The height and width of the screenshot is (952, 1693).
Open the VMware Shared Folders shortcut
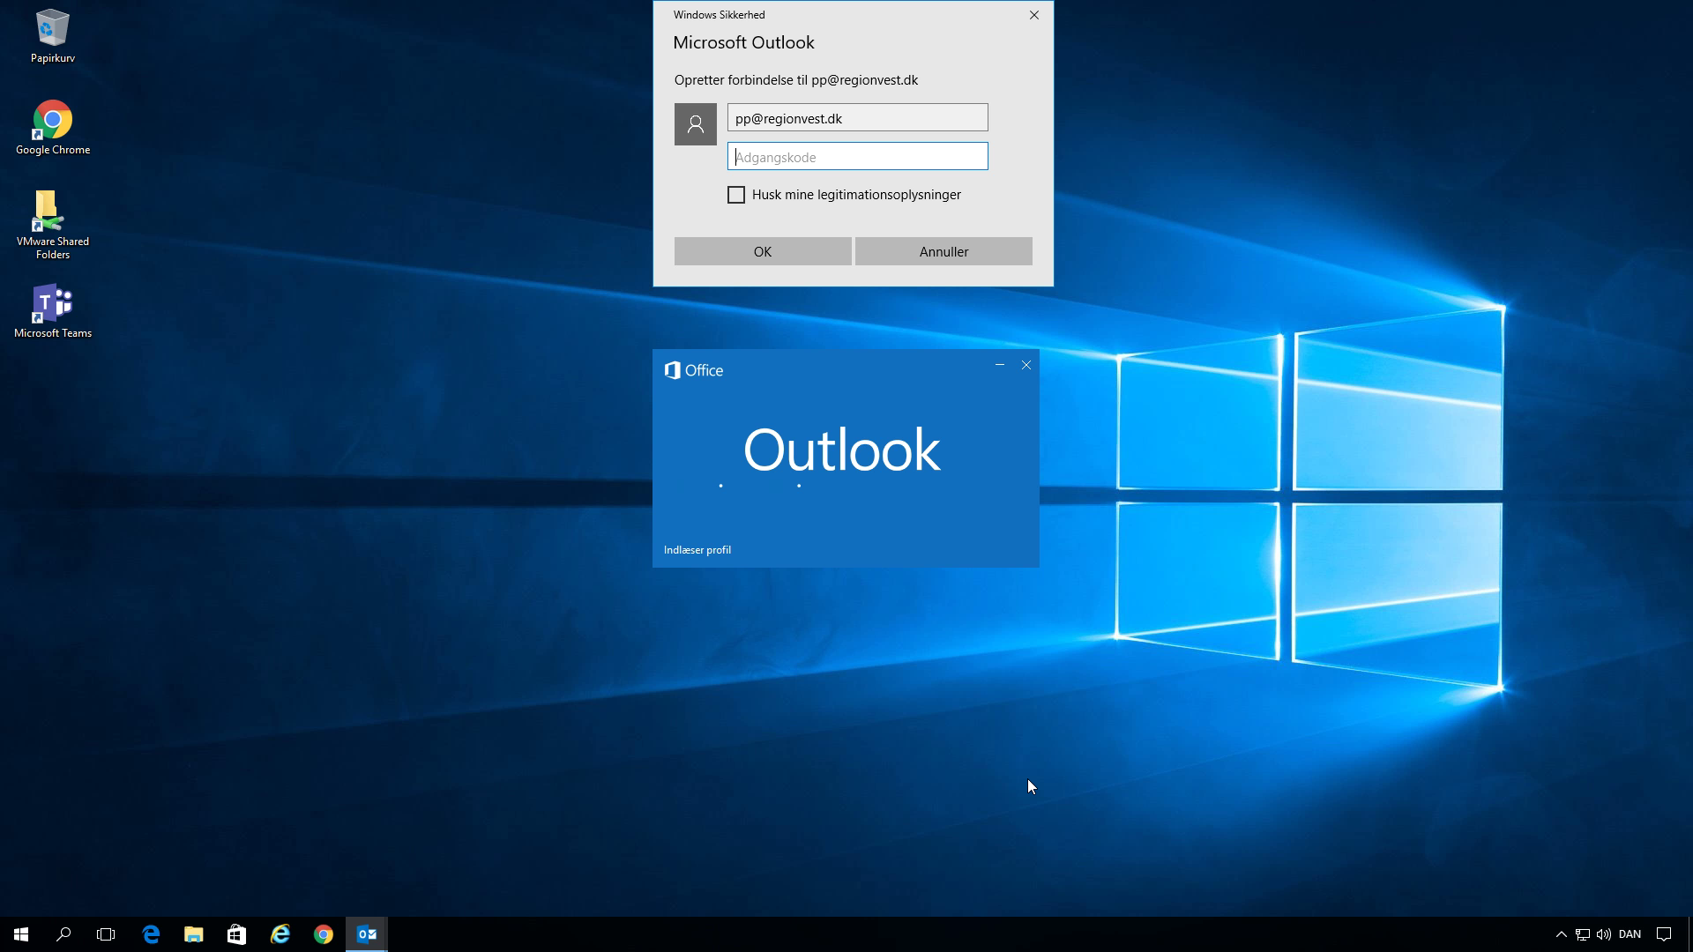click(53, 226)
